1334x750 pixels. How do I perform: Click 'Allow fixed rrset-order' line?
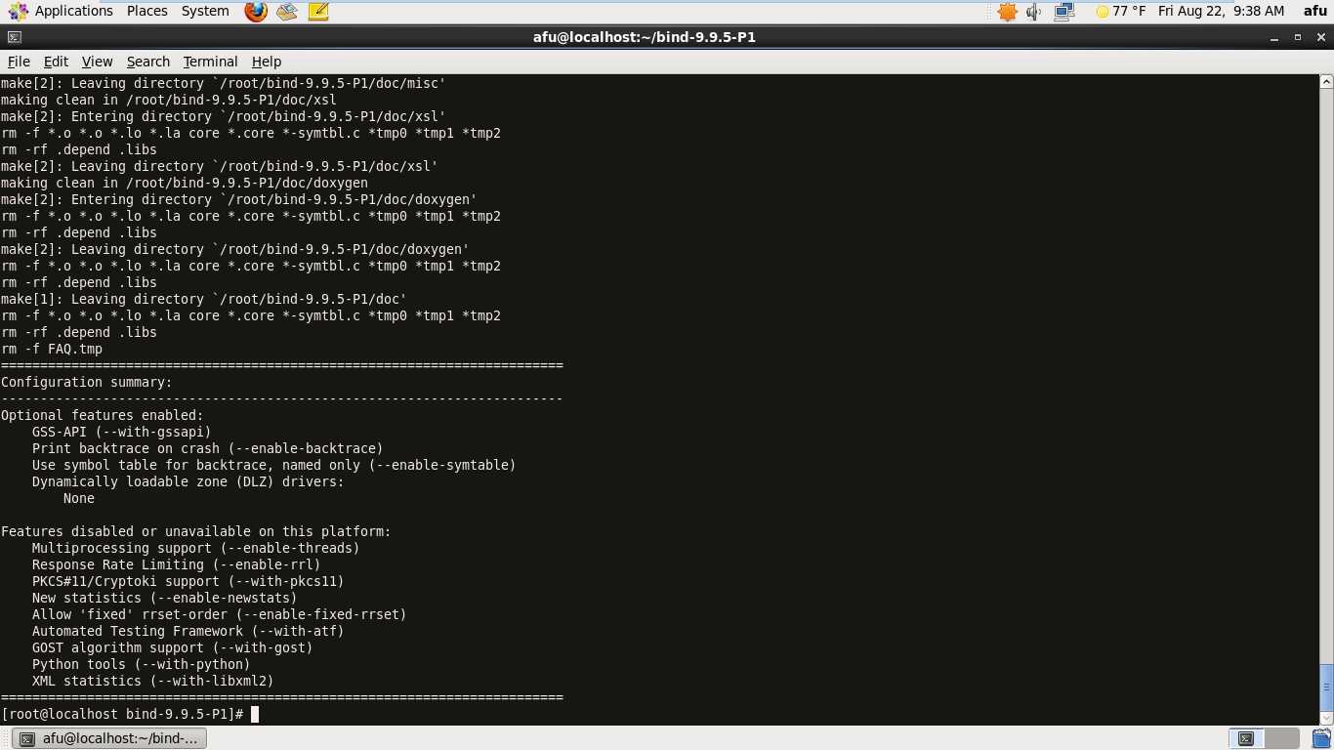(x=220, y=614)
